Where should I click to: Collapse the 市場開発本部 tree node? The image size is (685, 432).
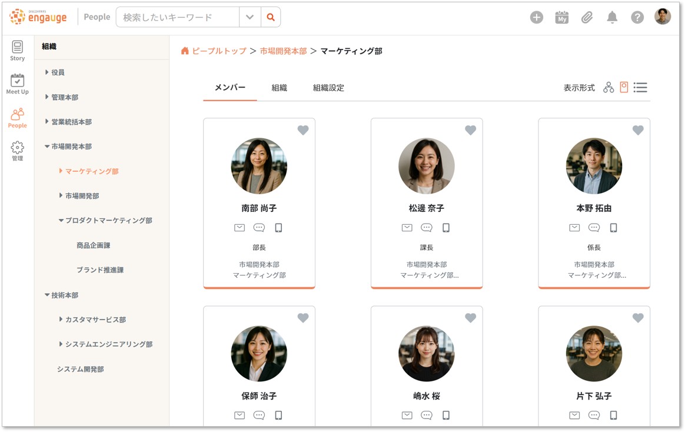(46, 147)
